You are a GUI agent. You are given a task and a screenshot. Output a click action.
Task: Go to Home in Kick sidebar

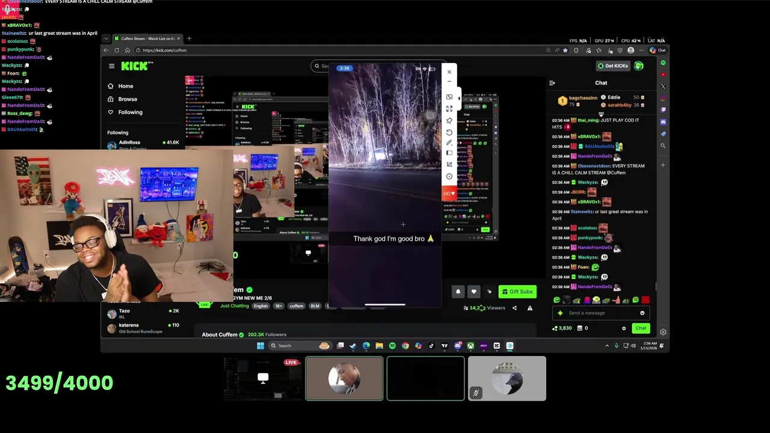pyautogui.click(x=120, y=86)
